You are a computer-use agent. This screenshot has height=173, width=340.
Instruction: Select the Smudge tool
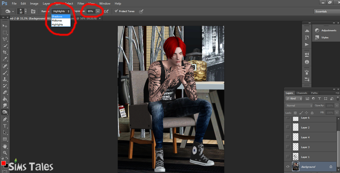(x=5, y=106)
